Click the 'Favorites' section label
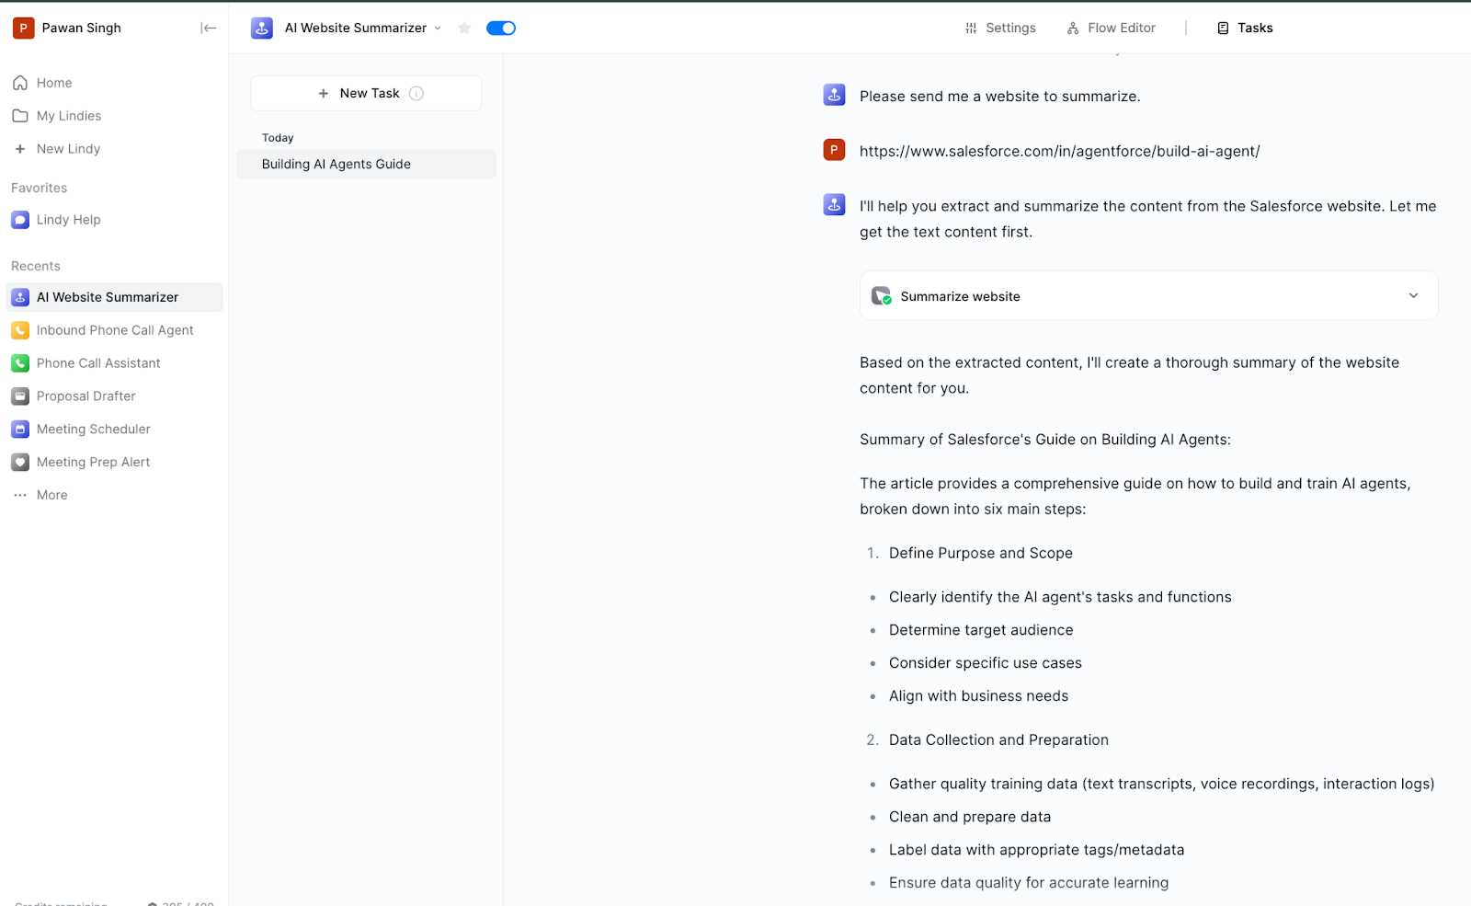 [39, 188]
